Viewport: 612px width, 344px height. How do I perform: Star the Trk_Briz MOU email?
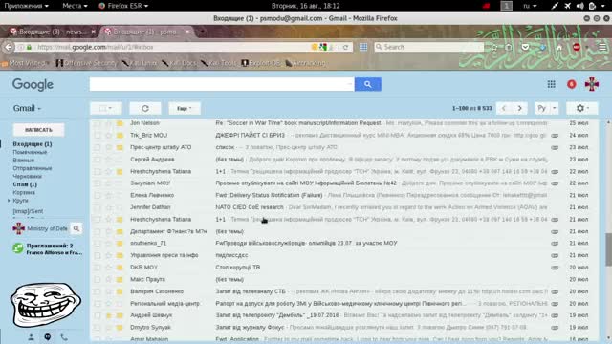(x=108, y=136)
